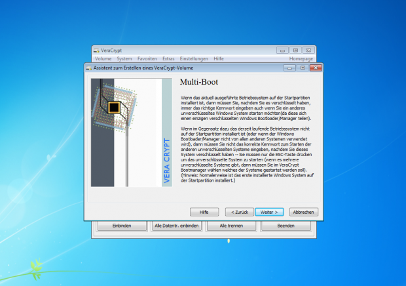
Task: Click Einbinden in the VeraCrypt main window
Action: coord(122,226)
